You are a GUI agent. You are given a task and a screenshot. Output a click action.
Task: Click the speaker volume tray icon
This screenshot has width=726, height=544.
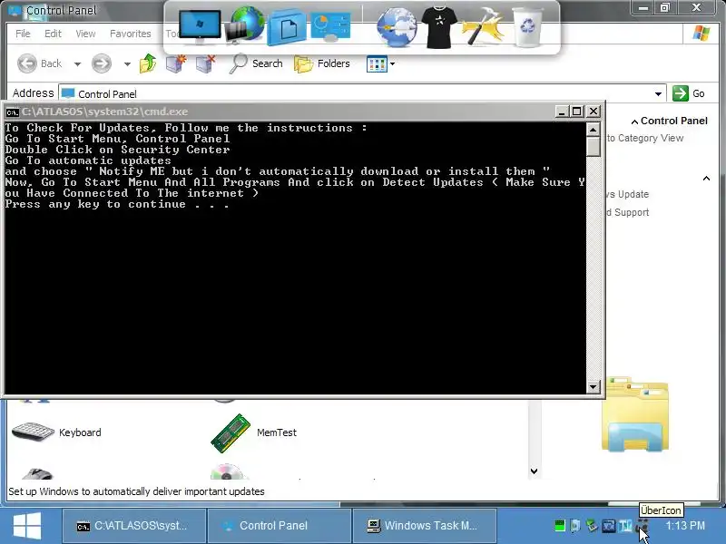[x=575, y=525]
